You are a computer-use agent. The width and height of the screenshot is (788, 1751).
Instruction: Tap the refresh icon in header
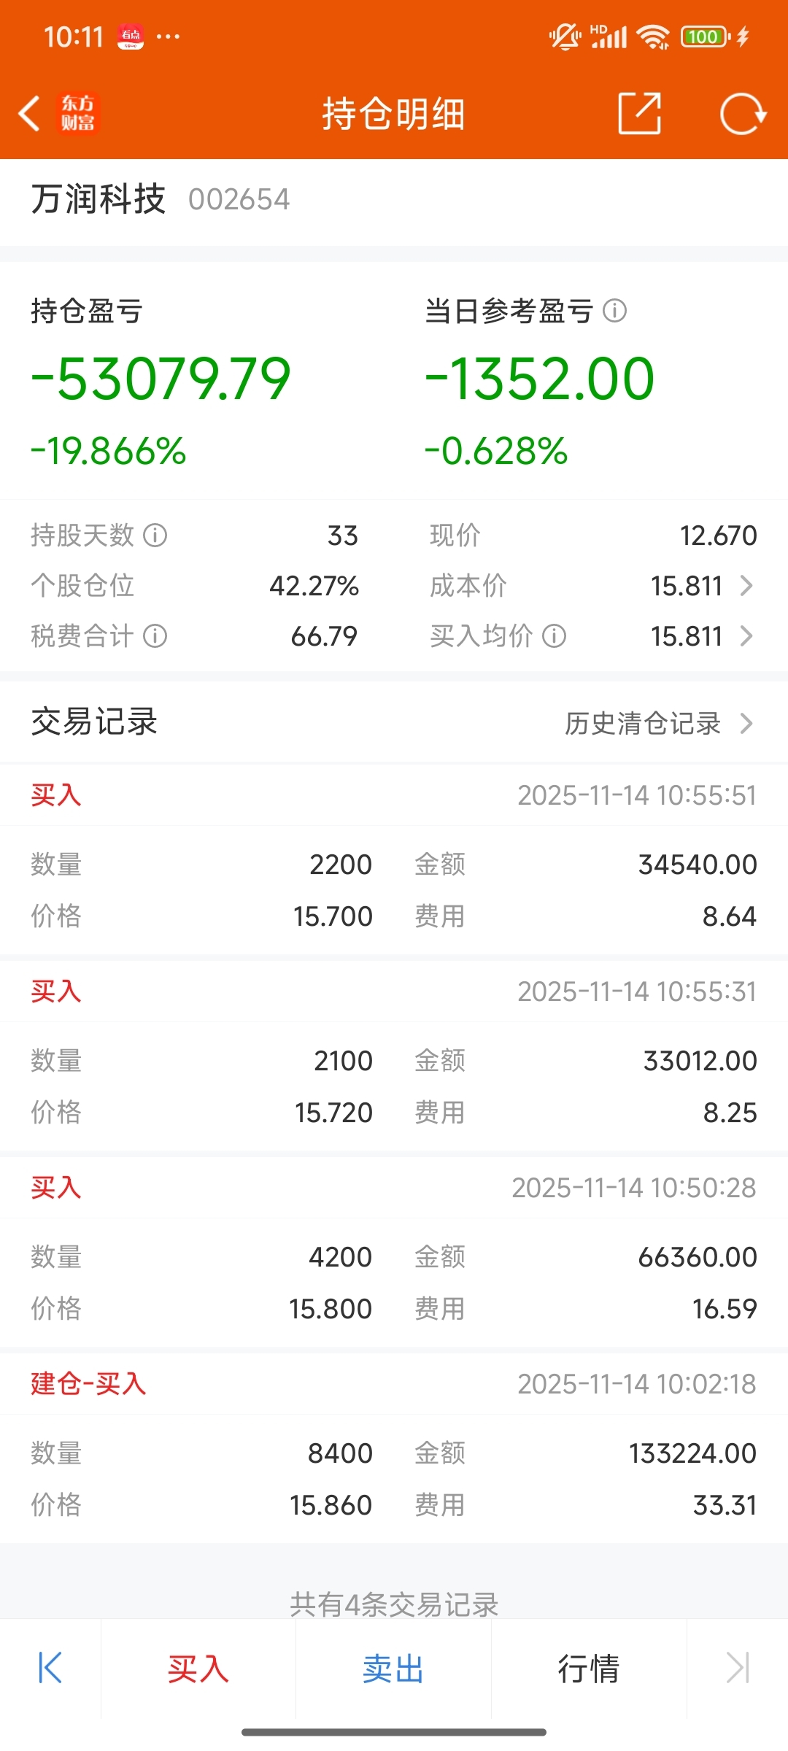coord(742,114)
